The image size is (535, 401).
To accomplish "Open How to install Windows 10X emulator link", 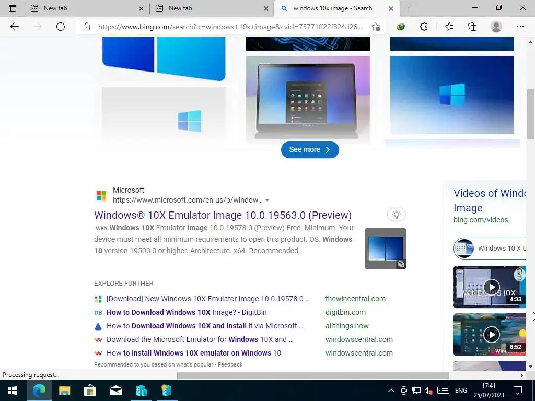I will point(194,353).
